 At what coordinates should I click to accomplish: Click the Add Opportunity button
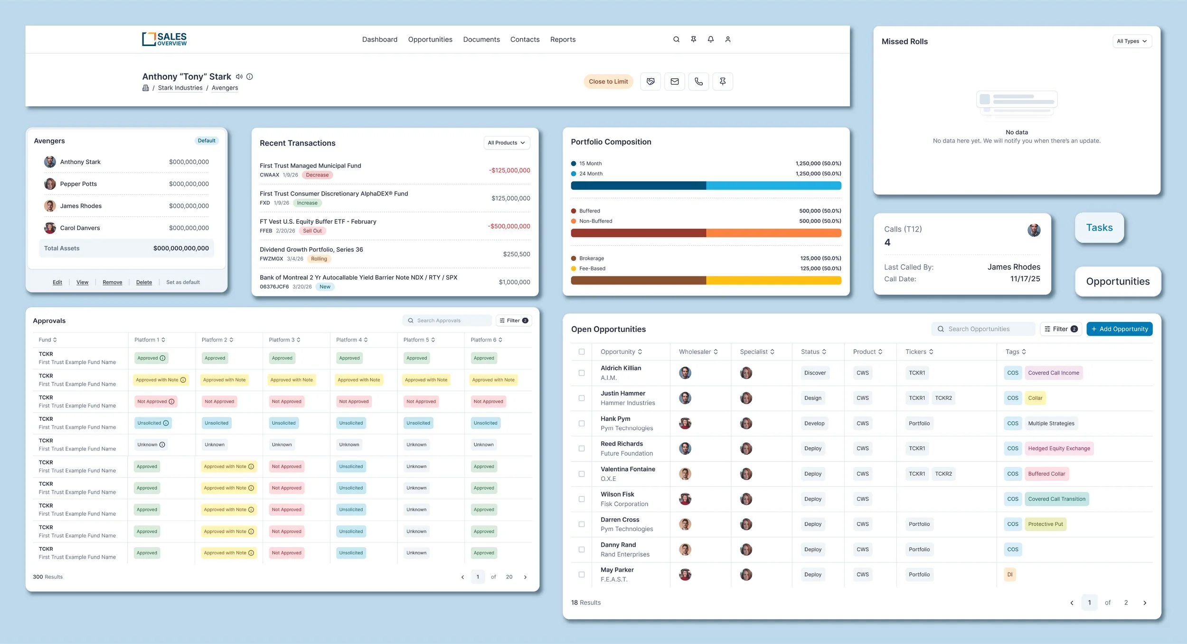(1119, 329)
